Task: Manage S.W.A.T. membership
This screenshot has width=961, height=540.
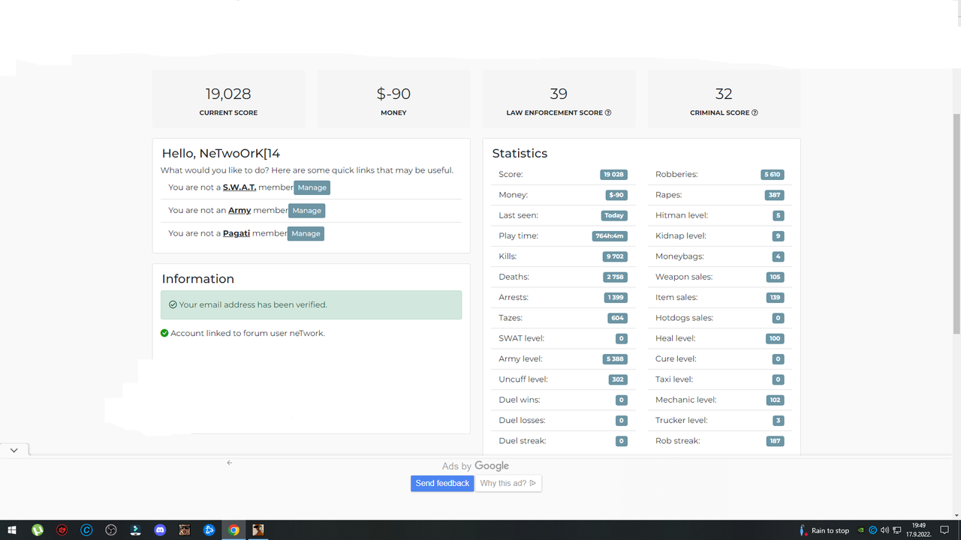Action: point(312,187)
